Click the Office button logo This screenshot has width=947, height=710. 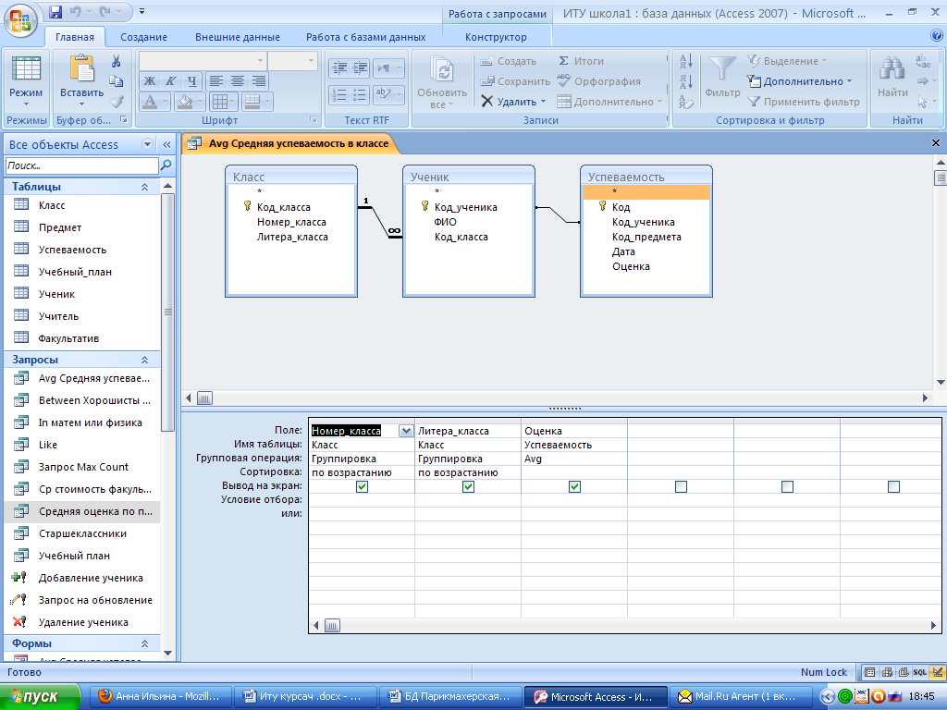(x=20, y=20)
